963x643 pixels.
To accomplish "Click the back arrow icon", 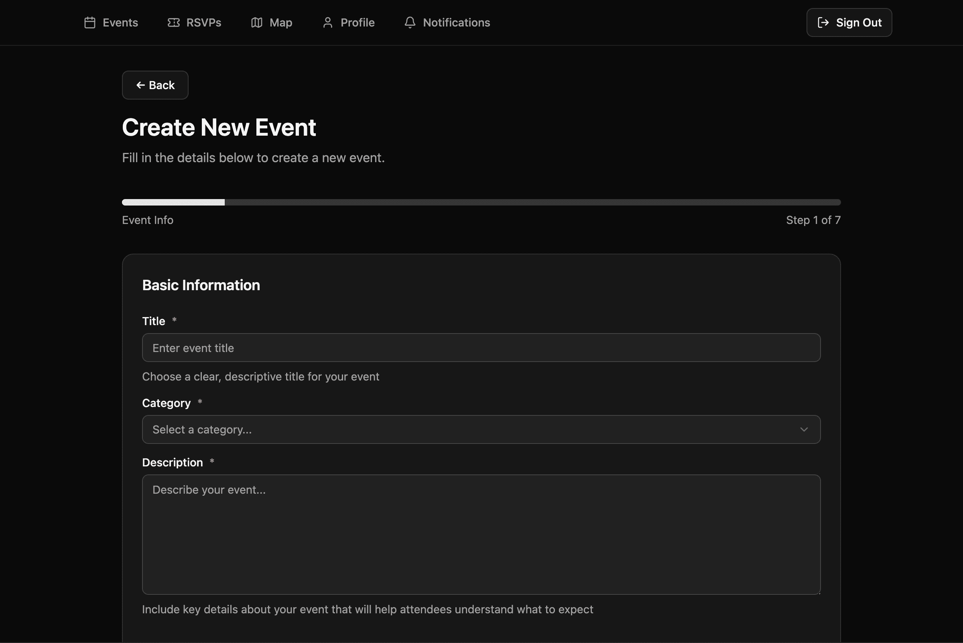I will pyautogui.click(x=140, y=85).
